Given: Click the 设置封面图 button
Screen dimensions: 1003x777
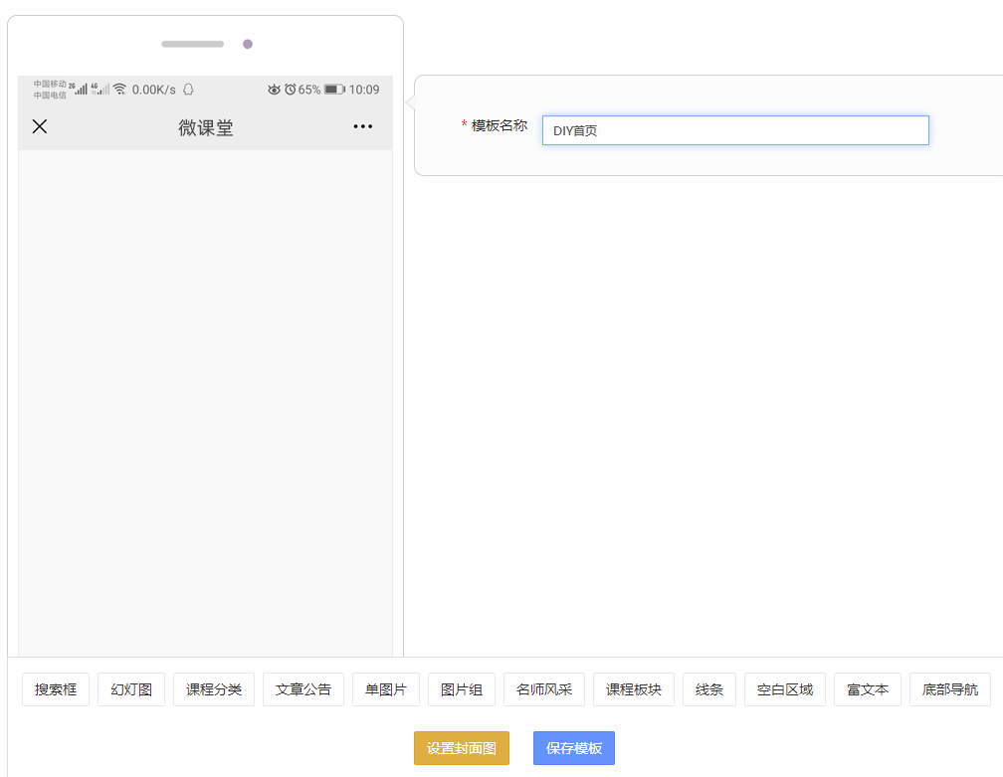Looking at the screenshot, I should [x=462, y=748].
